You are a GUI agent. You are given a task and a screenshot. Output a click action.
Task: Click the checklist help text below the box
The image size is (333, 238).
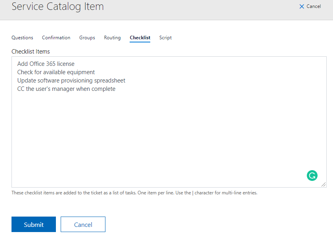click(x=134, y=193)
